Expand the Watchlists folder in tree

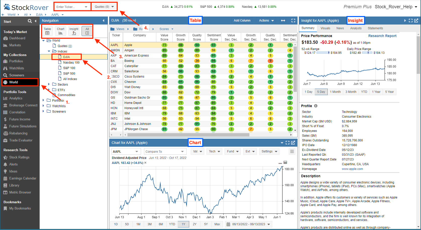click(x=43, y=106)
